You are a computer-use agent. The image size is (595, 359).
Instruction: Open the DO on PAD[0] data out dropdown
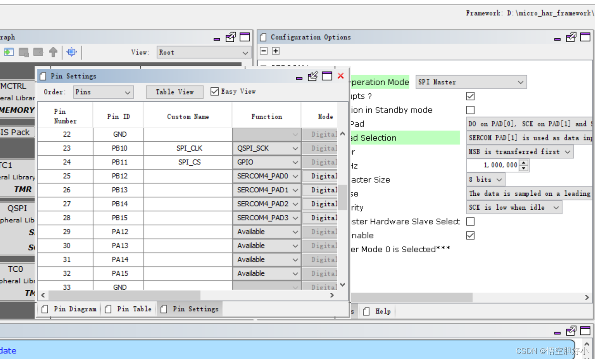tap(530, 124)
